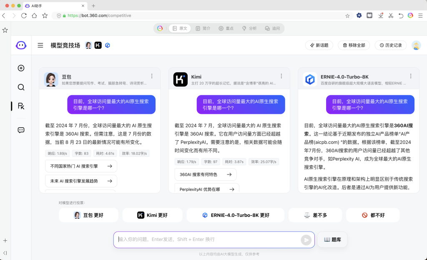427x260 pixels.
Task: Click the undo arrow in browser toolbar
Action: pyautogui.click(x=401, y=15)
